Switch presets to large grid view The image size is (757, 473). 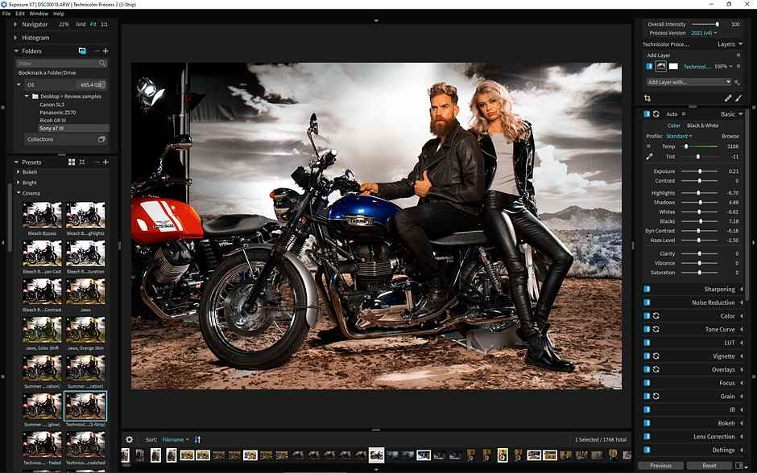click(72, 162)
